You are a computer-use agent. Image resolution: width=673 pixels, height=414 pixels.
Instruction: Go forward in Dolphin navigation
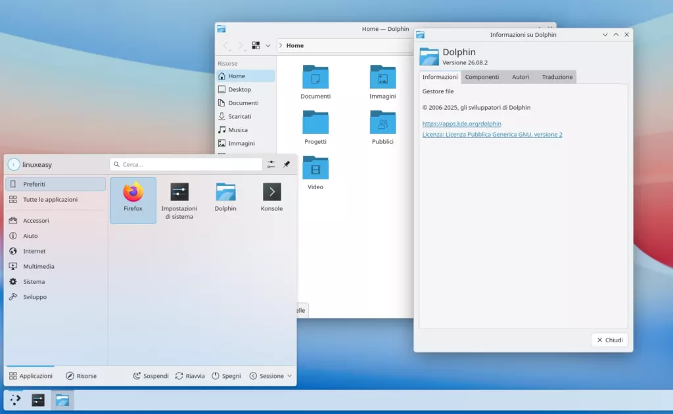[241, 45]
